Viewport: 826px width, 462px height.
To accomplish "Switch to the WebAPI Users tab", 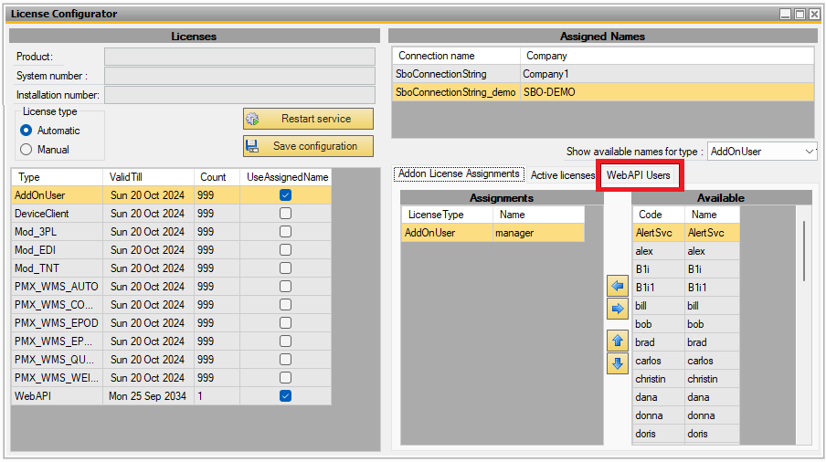I will [639, 175].
